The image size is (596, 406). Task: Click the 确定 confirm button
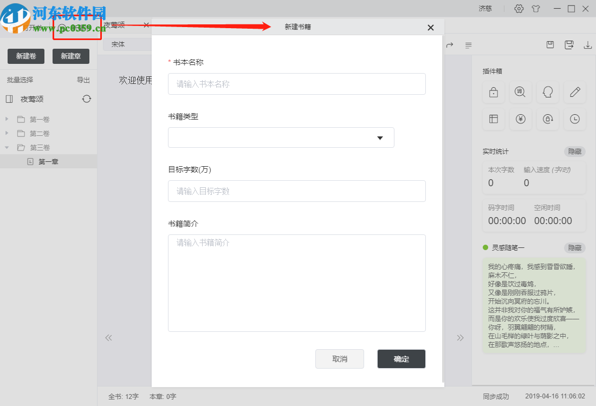[401, 359]
